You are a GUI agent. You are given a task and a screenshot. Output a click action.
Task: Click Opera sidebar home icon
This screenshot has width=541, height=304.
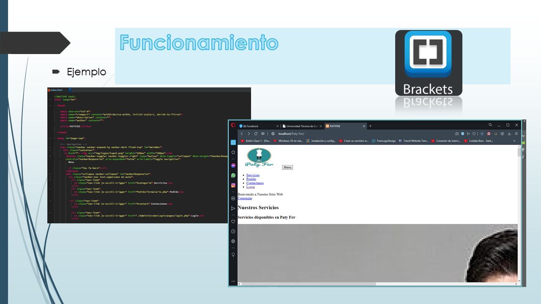pos(233,143)
